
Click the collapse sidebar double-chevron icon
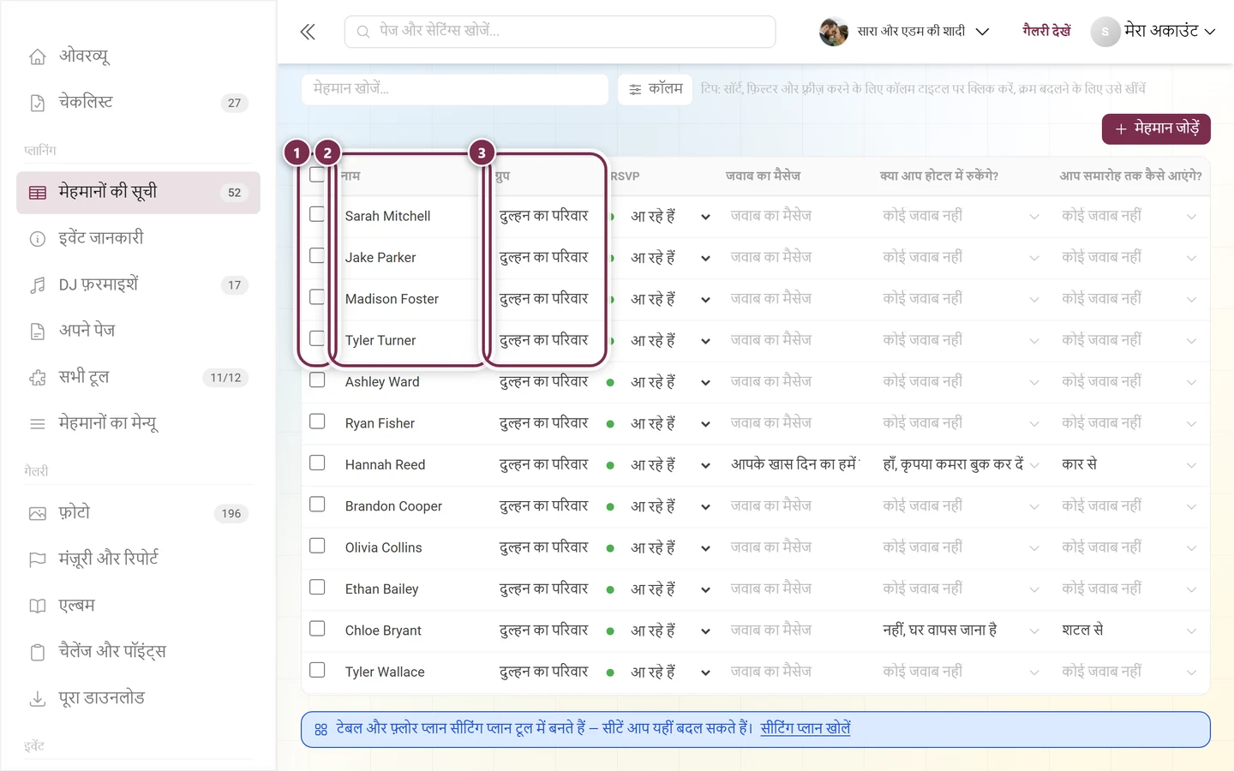308,33
